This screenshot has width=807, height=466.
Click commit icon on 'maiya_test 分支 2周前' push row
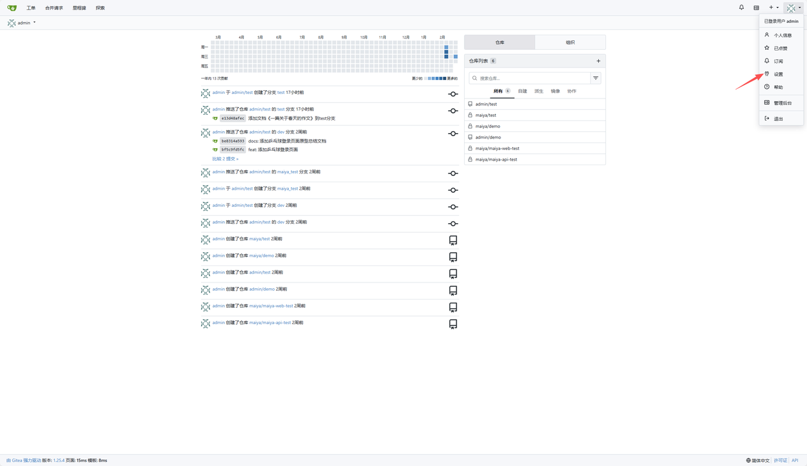pyautogui.click(x=453, y=173)
